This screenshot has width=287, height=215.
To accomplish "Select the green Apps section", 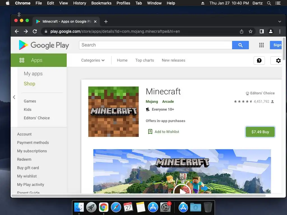I will (39, 60).
